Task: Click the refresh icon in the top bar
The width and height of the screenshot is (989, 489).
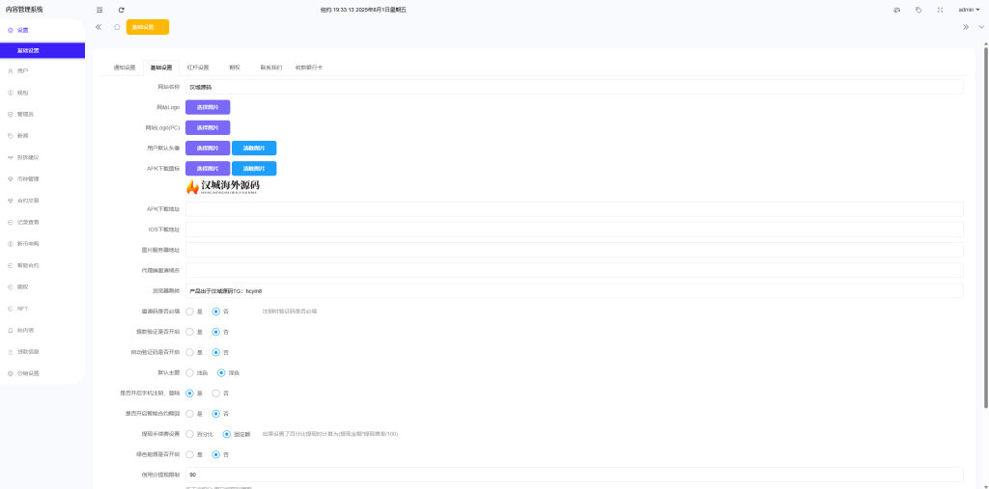Action: tap(121, 10)
